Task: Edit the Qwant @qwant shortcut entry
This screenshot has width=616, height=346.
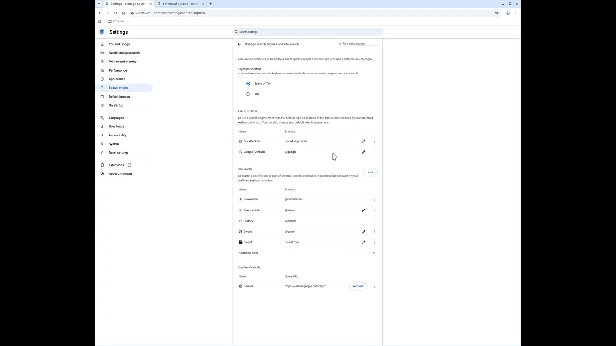Action: pyautogui.click(x=364, y=232)
